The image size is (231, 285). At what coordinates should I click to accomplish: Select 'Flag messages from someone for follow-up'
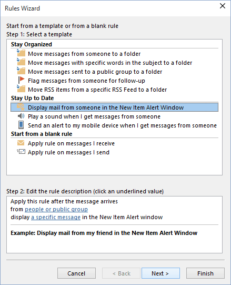pyautogui.click(x=86, y=81)
